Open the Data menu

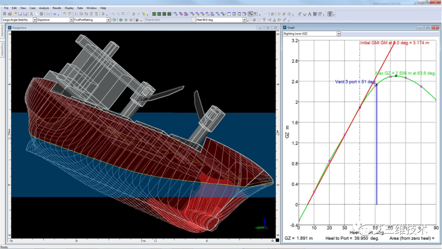click(x=80, y=8)
